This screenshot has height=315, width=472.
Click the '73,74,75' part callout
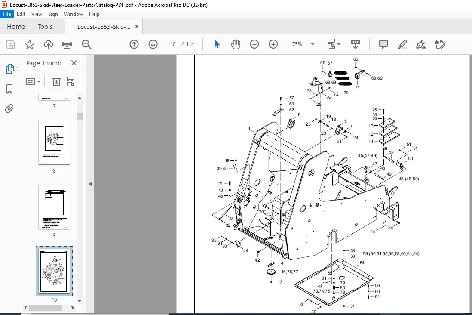(322, 291)
